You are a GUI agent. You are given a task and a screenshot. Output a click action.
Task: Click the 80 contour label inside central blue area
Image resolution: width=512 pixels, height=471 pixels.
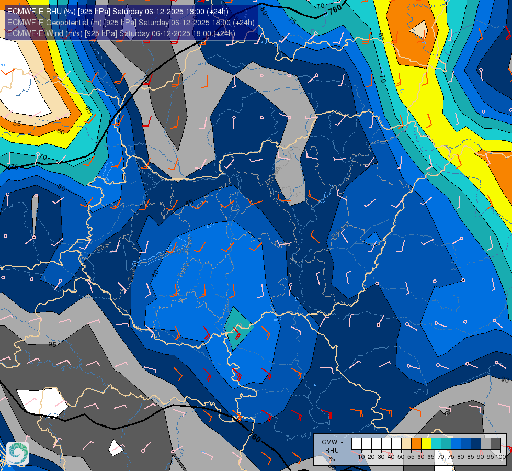155,274
